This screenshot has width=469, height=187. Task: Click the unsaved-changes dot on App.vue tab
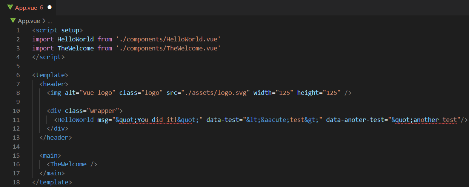click(x=49, y=7)
